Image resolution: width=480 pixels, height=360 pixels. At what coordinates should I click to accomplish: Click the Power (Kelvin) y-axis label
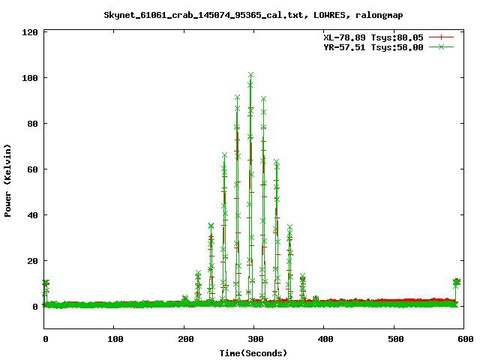click(x=8, y=178)
